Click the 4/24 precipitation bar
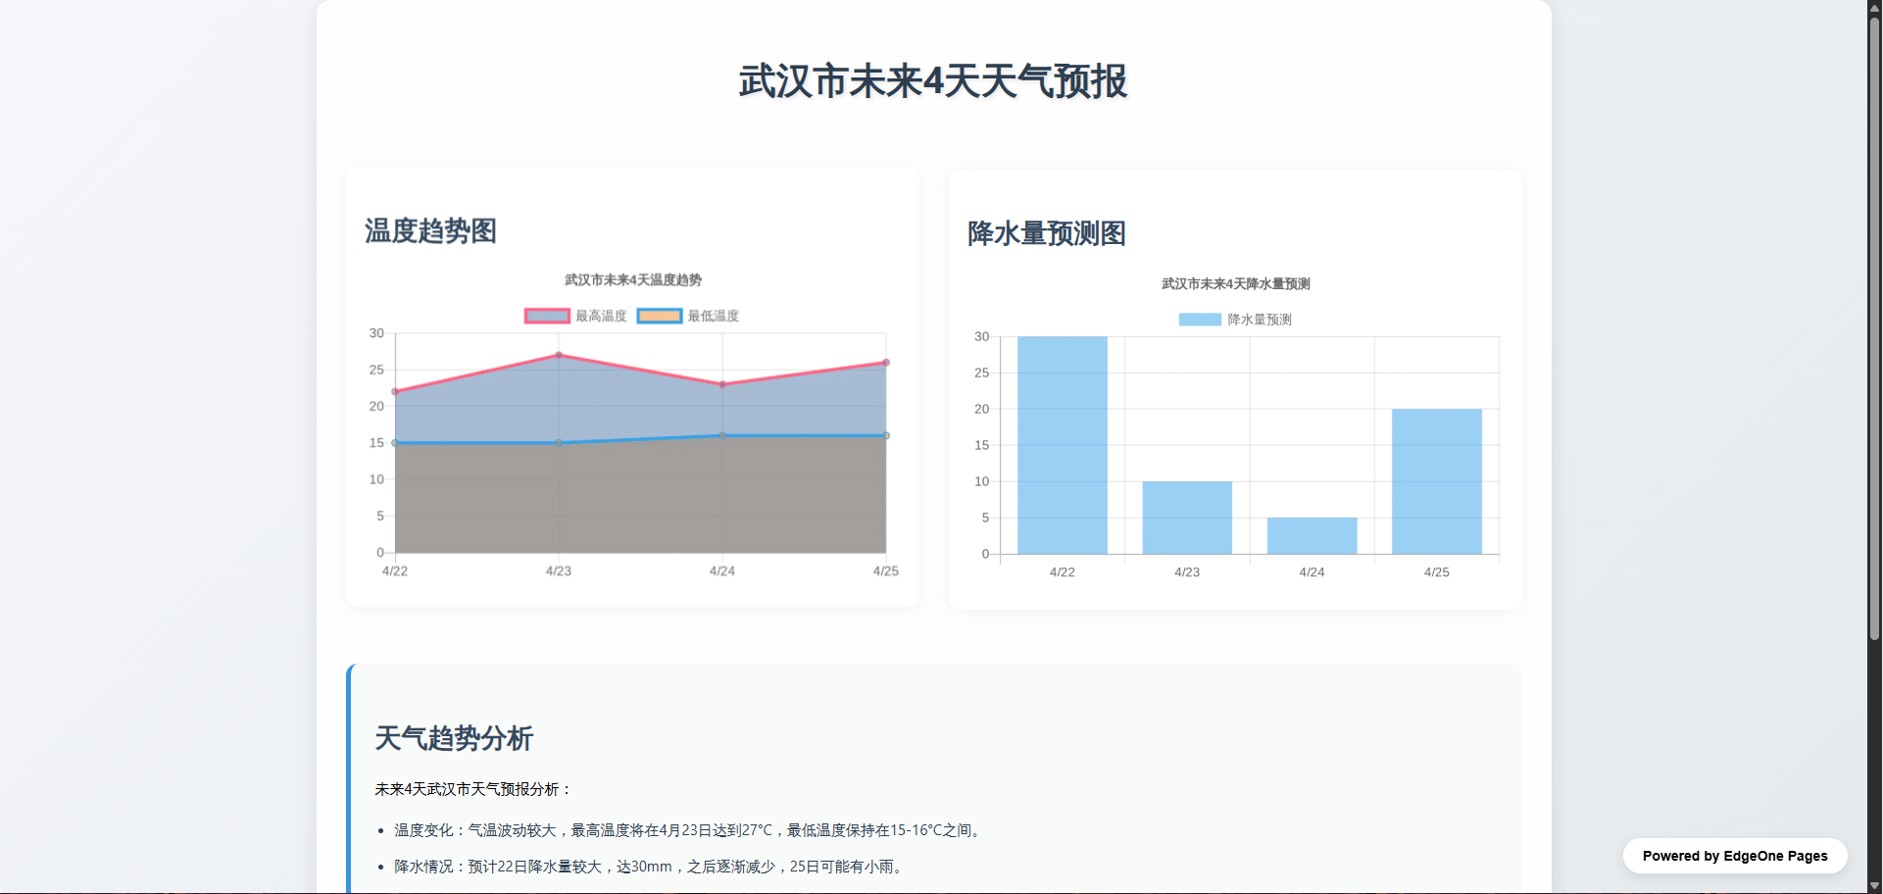 point(1312,535)
